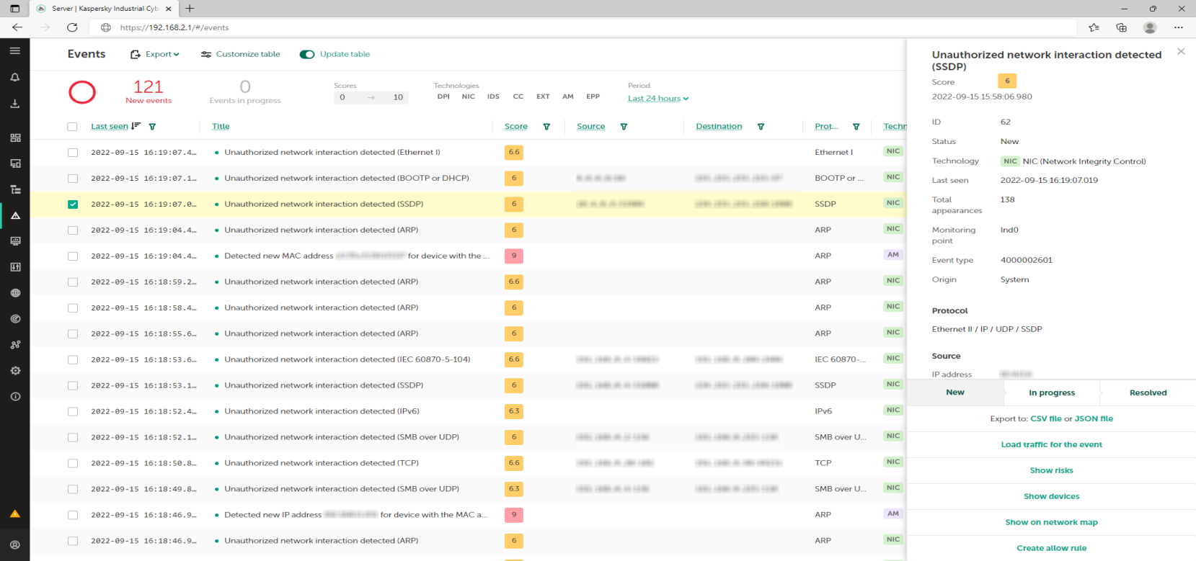Set event status to In progress
Viewport: 1196px width, 561px height.
click(1051, 393)
